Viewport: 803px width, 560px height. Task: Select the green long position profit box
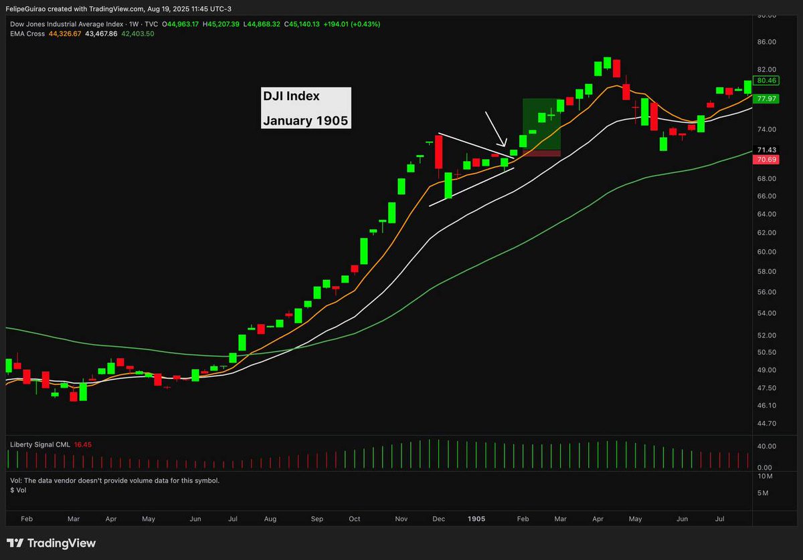click(541, 124)
